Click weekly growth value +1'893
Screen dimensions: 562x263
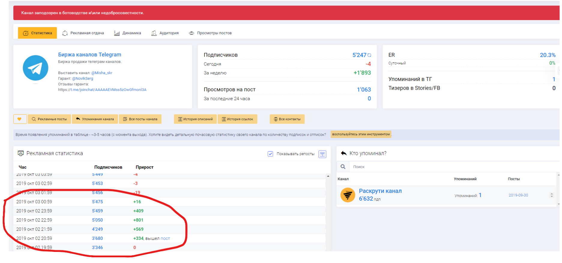pyautogui.click(x=362, y=73)
